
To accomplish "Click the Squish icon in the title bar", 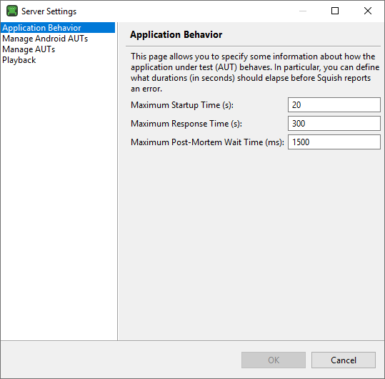I will click(12, 11).
